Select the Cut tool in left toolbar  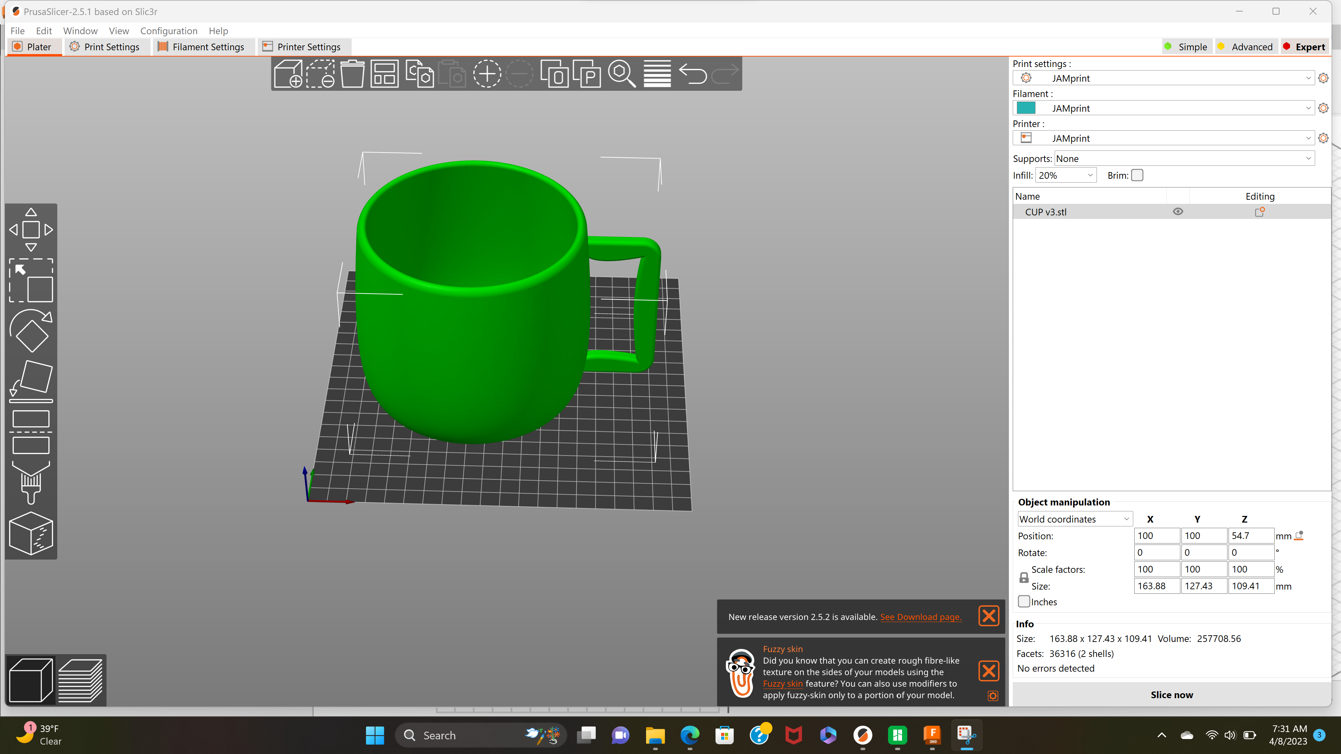click(31, 432)
